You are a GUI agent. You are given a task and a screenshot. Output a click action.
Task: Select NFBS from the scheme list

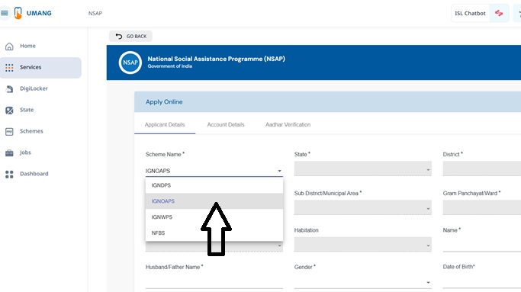(214, 233)
